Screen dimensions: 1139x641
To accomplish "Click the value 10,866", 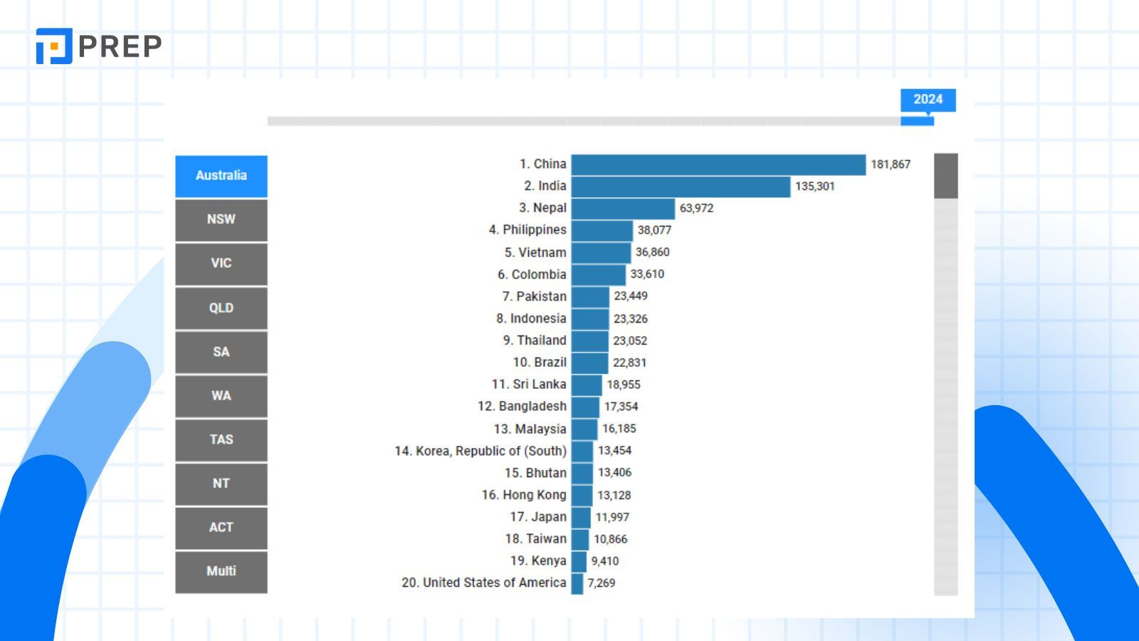I will pyautogui.click(x=611, y=540).
